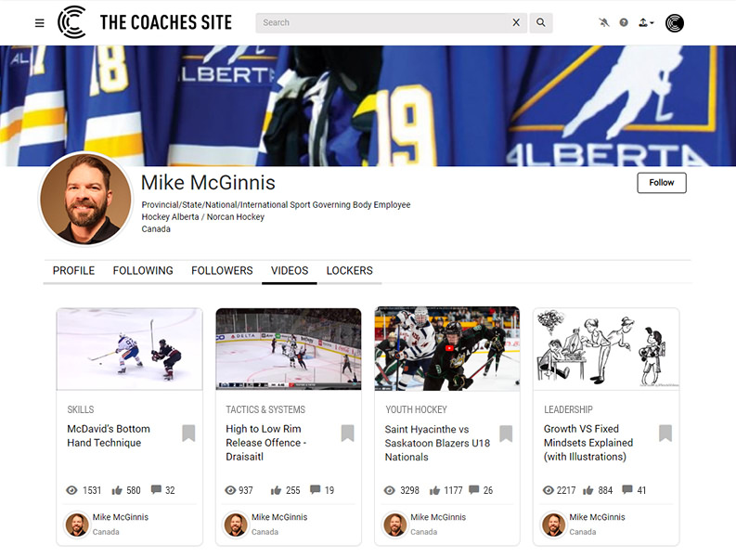Viewport: 736px width, 557px height.
Task: Click author avatar on SKILLS card
Action: (x=77, y=525)
